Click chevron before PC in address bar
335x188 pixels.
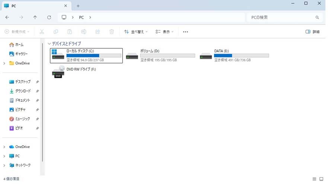tap(73, 17)
